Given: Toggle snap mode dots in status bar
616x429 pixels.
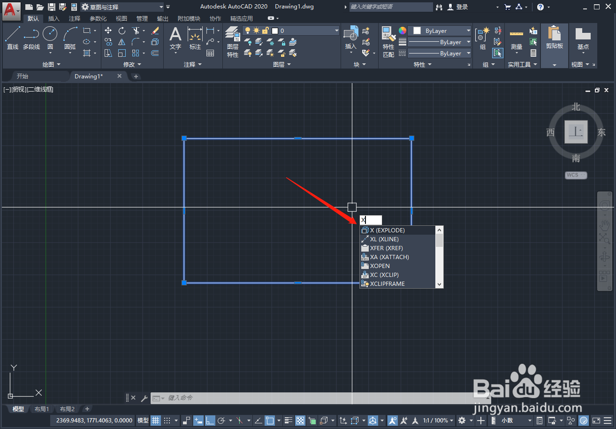Looking at the screenshot, I should 167,421.
